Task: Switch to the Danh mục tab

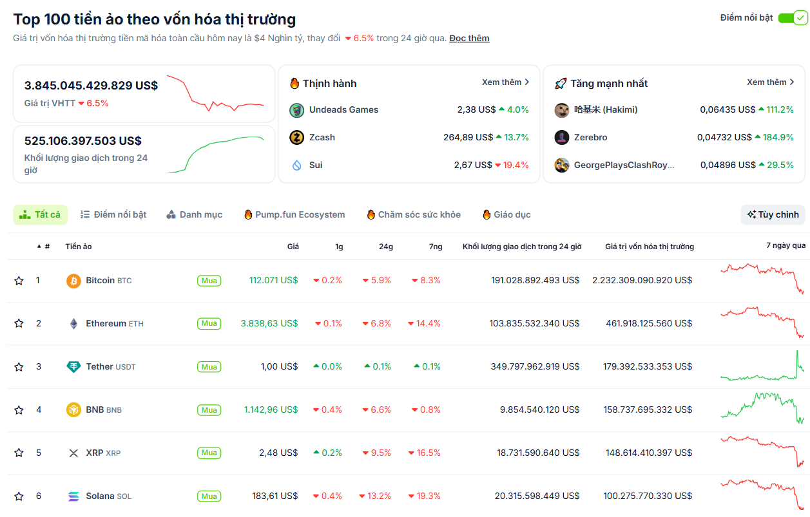Action: 194,214
